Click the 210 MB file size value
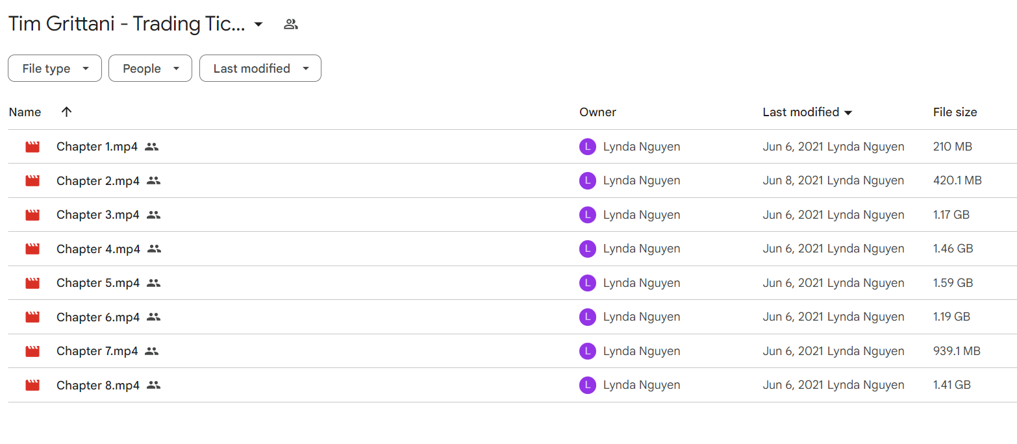Image resolution: width=1017 pixels, height=444 pixels. tap(953, 147)
